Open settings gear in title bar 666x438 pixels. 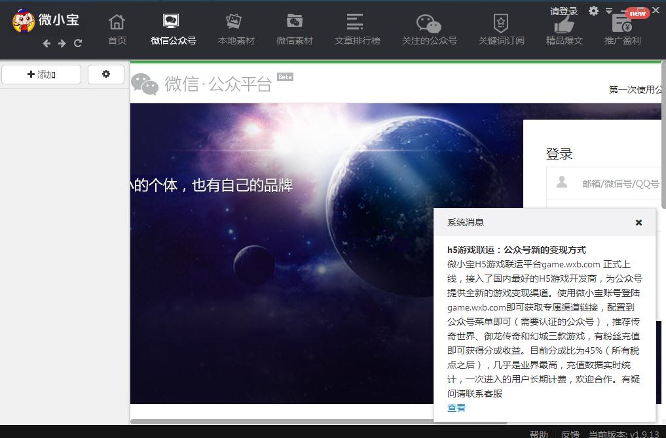pos(593,10)
